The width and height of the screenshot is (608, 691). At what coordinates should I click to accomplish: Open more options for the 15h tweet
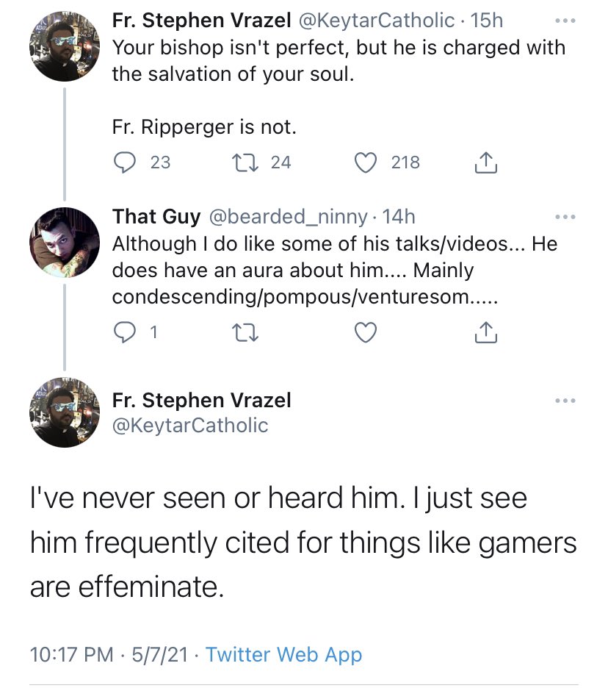pyautogui.click(x=565, y=21)
